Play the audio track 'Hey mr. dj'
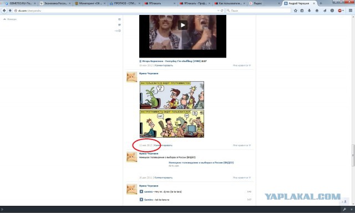Viewport: 355px width, 213px height. click(x=141, y=191)
